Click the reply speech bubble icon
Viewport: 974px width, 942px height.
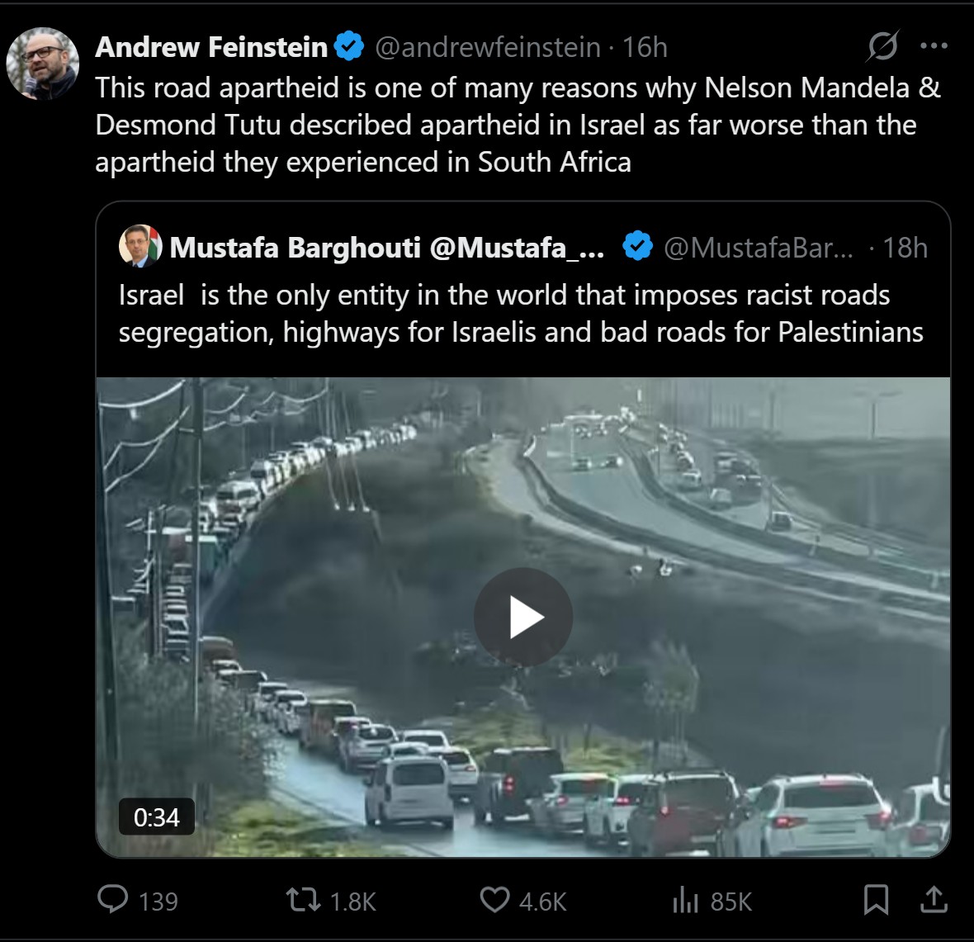[x=113, y=899]
